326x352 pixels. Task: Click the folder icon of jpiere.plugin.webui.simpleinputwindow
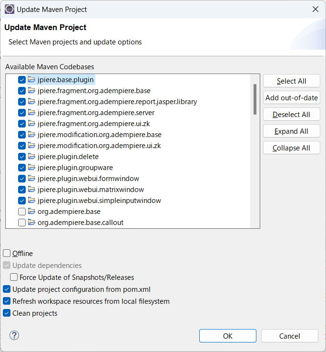coord(31,201)
